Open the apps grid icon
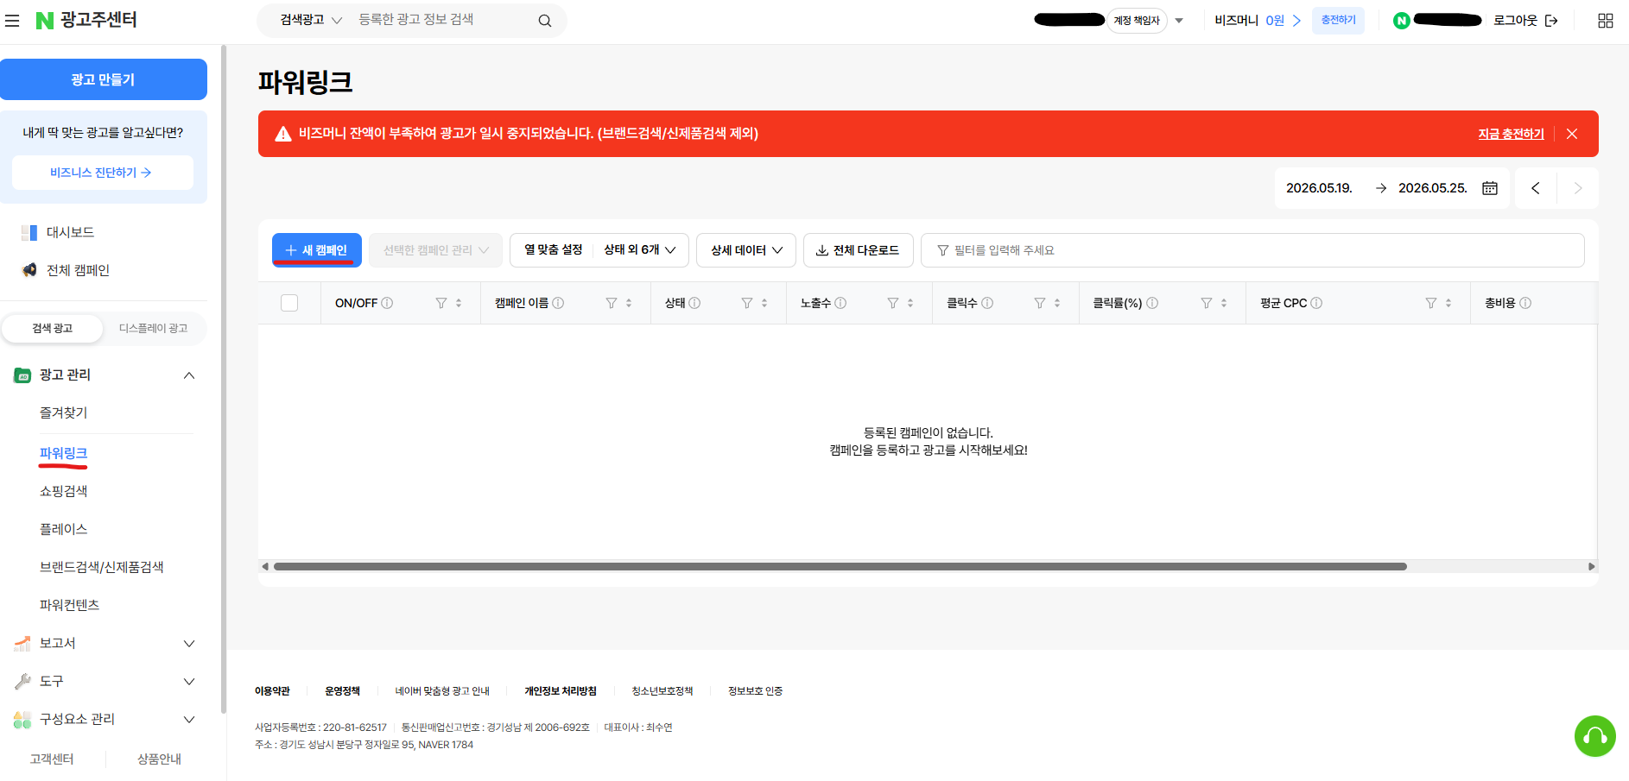Image resolution: width=1629 pixels, height=781 pixels. pyautogui.click(x=1606, y=21)
